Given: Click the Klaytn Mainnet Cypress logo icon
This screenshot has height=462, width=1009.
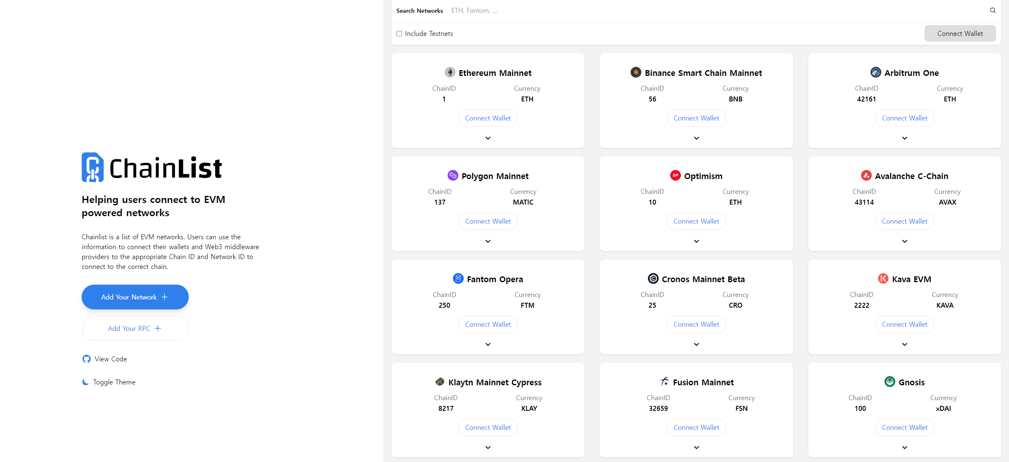Looking at the screenshot, I should tap(439, 382).
